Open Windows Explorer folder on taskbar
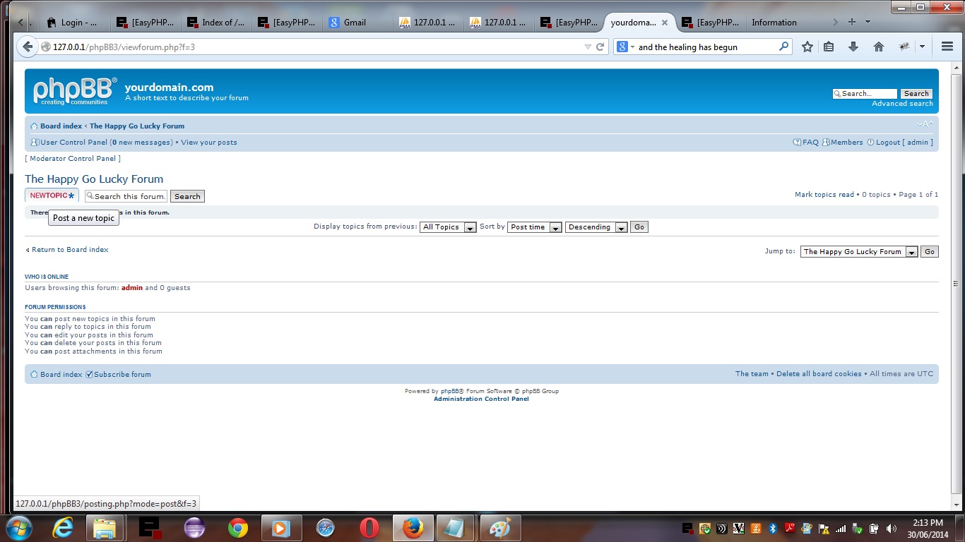Viewport: 965px width, 542px height. [x=105, y=527]
